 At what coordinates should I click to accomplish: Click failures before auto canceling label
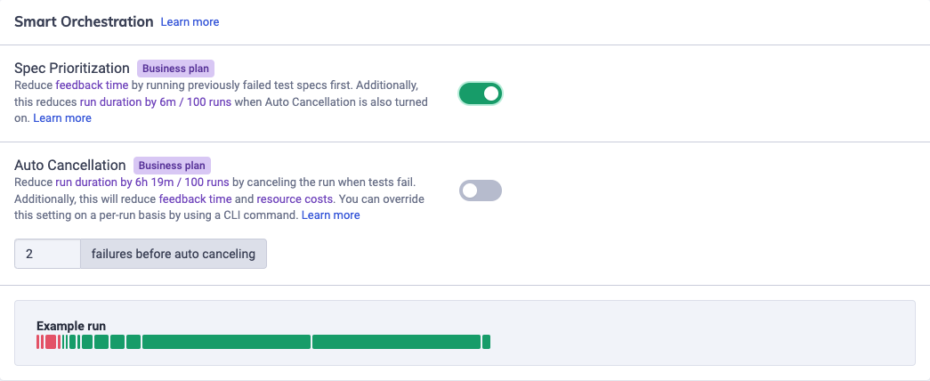click(x=174, y=254)
